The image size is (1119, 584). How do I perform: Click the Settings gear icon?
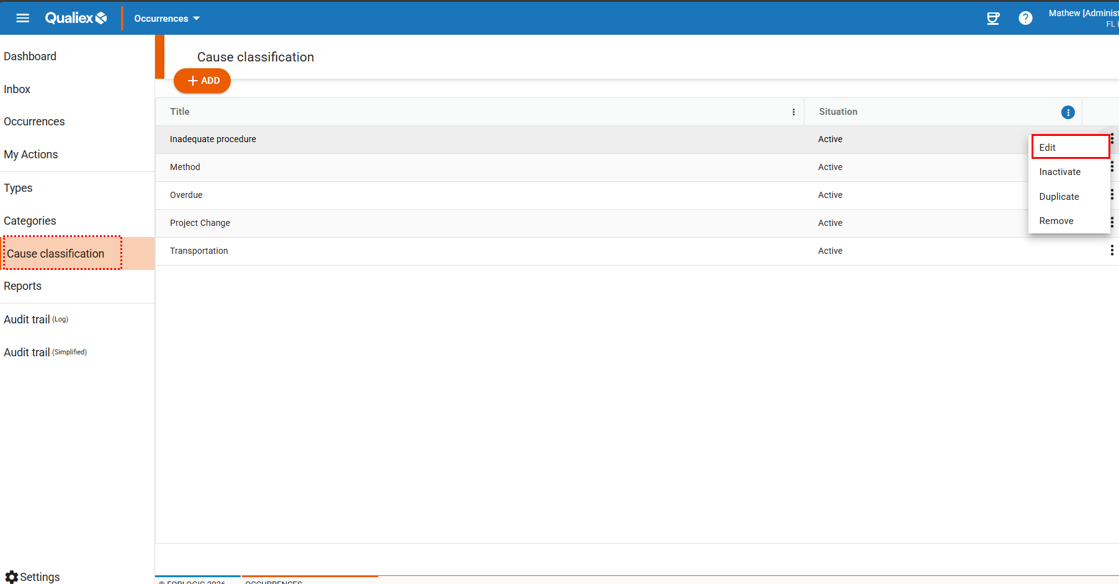[12, 577]
